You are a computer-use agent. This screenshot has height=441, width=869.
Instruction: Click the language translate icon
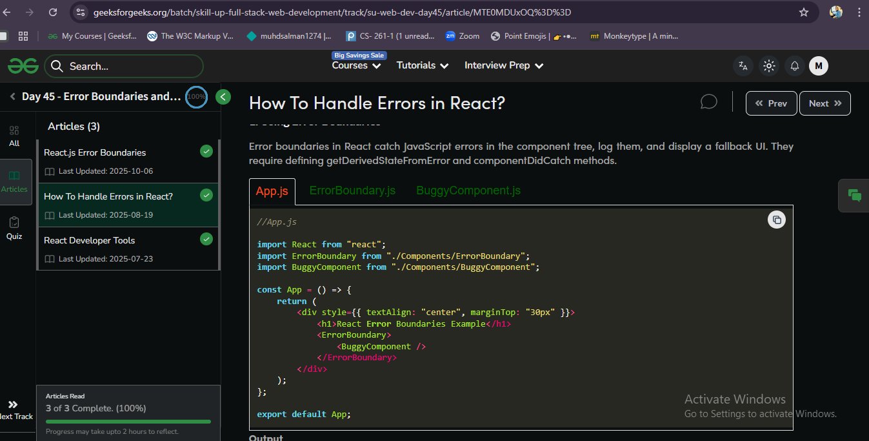point(743,66)
